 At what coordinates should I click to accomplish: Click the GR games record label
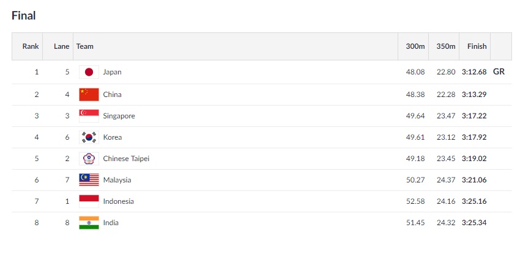[x=499, y=72]
